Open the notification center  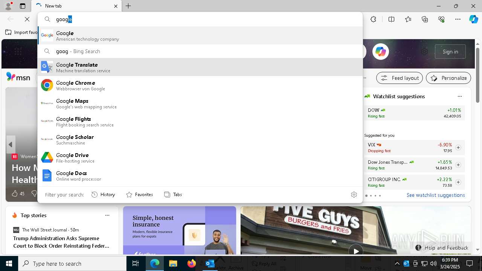pyautogui.click(x=470, y=263)
